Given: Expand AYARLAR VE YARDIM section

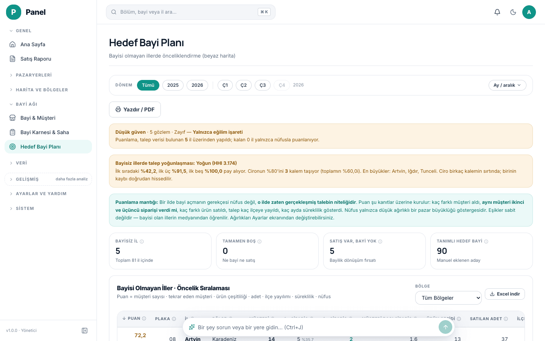Looking at the screenshot, I should (x=48, y=194).
